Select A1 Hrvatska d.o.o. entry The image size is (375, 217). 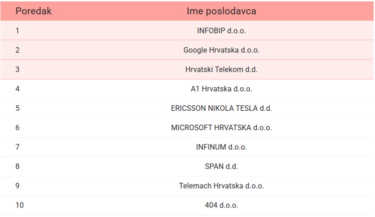coord(221,89)
